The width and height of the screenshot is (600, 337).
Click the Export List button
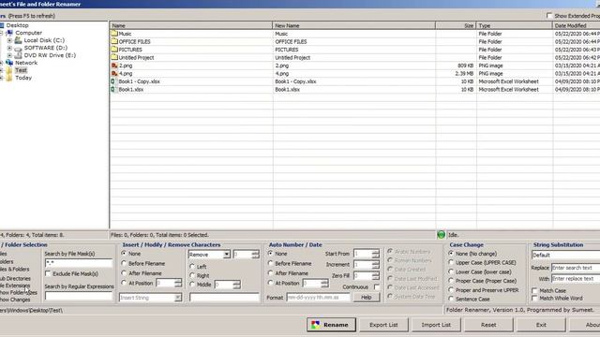(383, 325)
